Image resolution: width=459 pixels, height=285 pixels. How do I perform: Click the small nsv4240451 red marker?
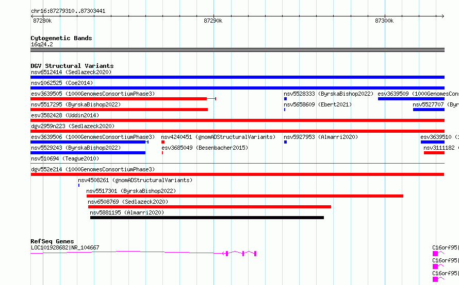(163, 142)
